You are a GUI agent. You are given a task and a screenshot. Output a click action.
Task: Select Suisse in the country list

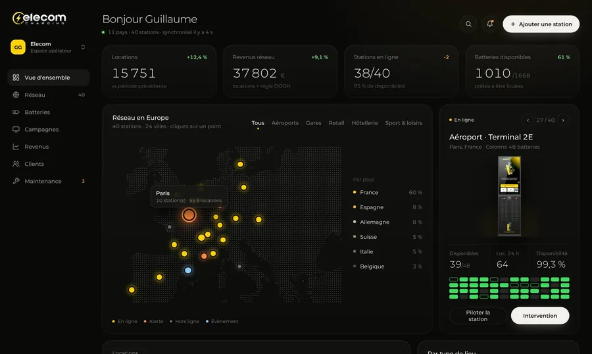pos(387,236)
